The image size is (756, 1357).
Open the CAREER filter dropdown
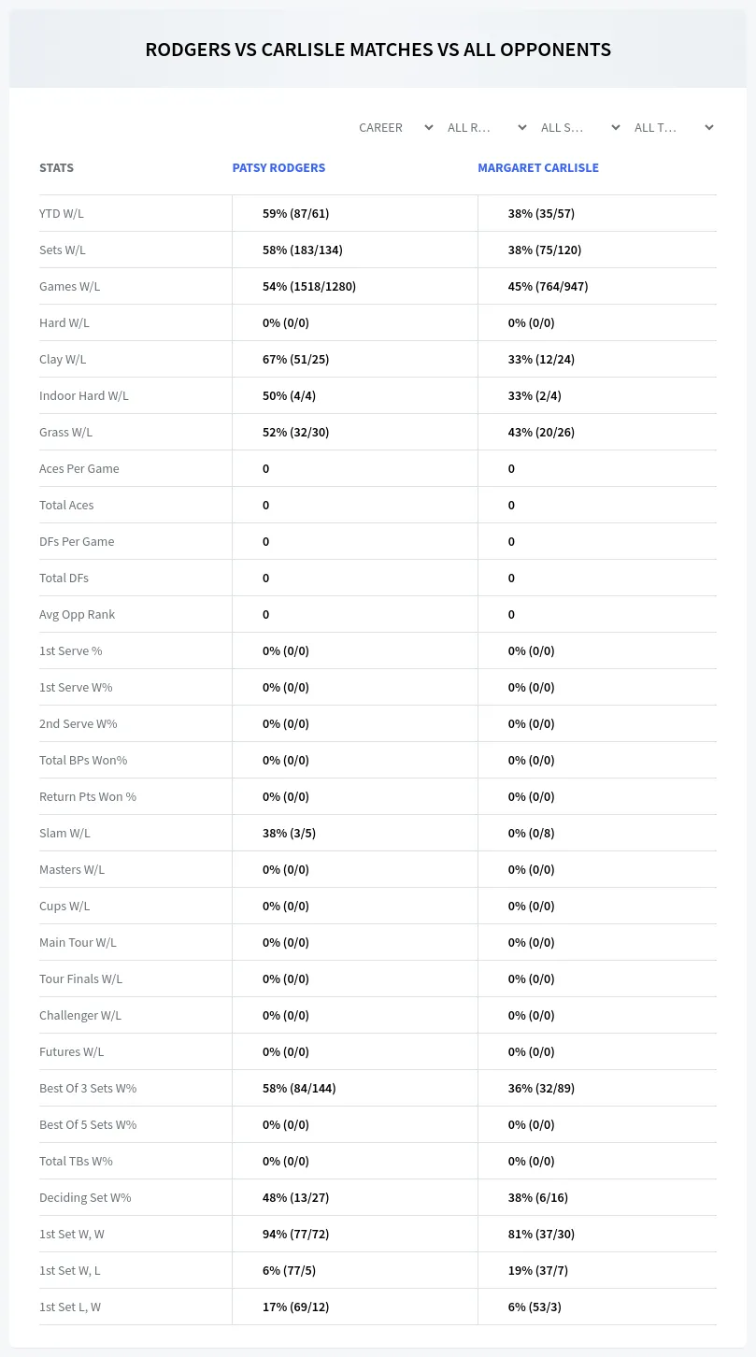tap(395, 128)
